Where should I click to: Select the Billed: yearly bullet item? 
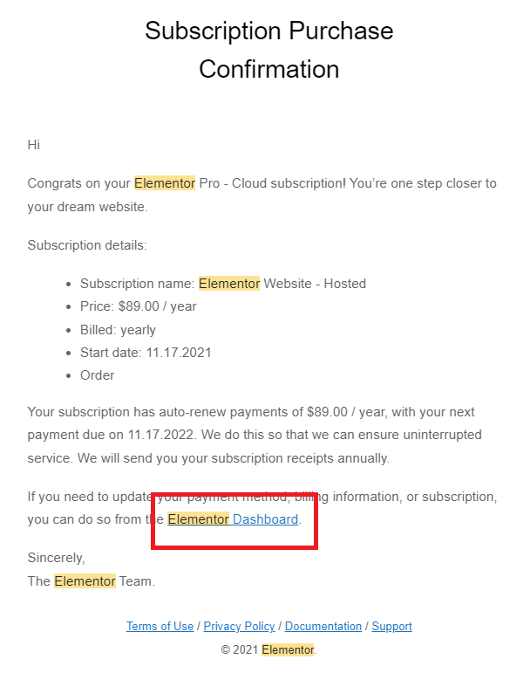118,330
